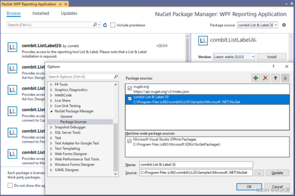
Task: Click the NuGet refresh icon
Action: pos(105,25)
